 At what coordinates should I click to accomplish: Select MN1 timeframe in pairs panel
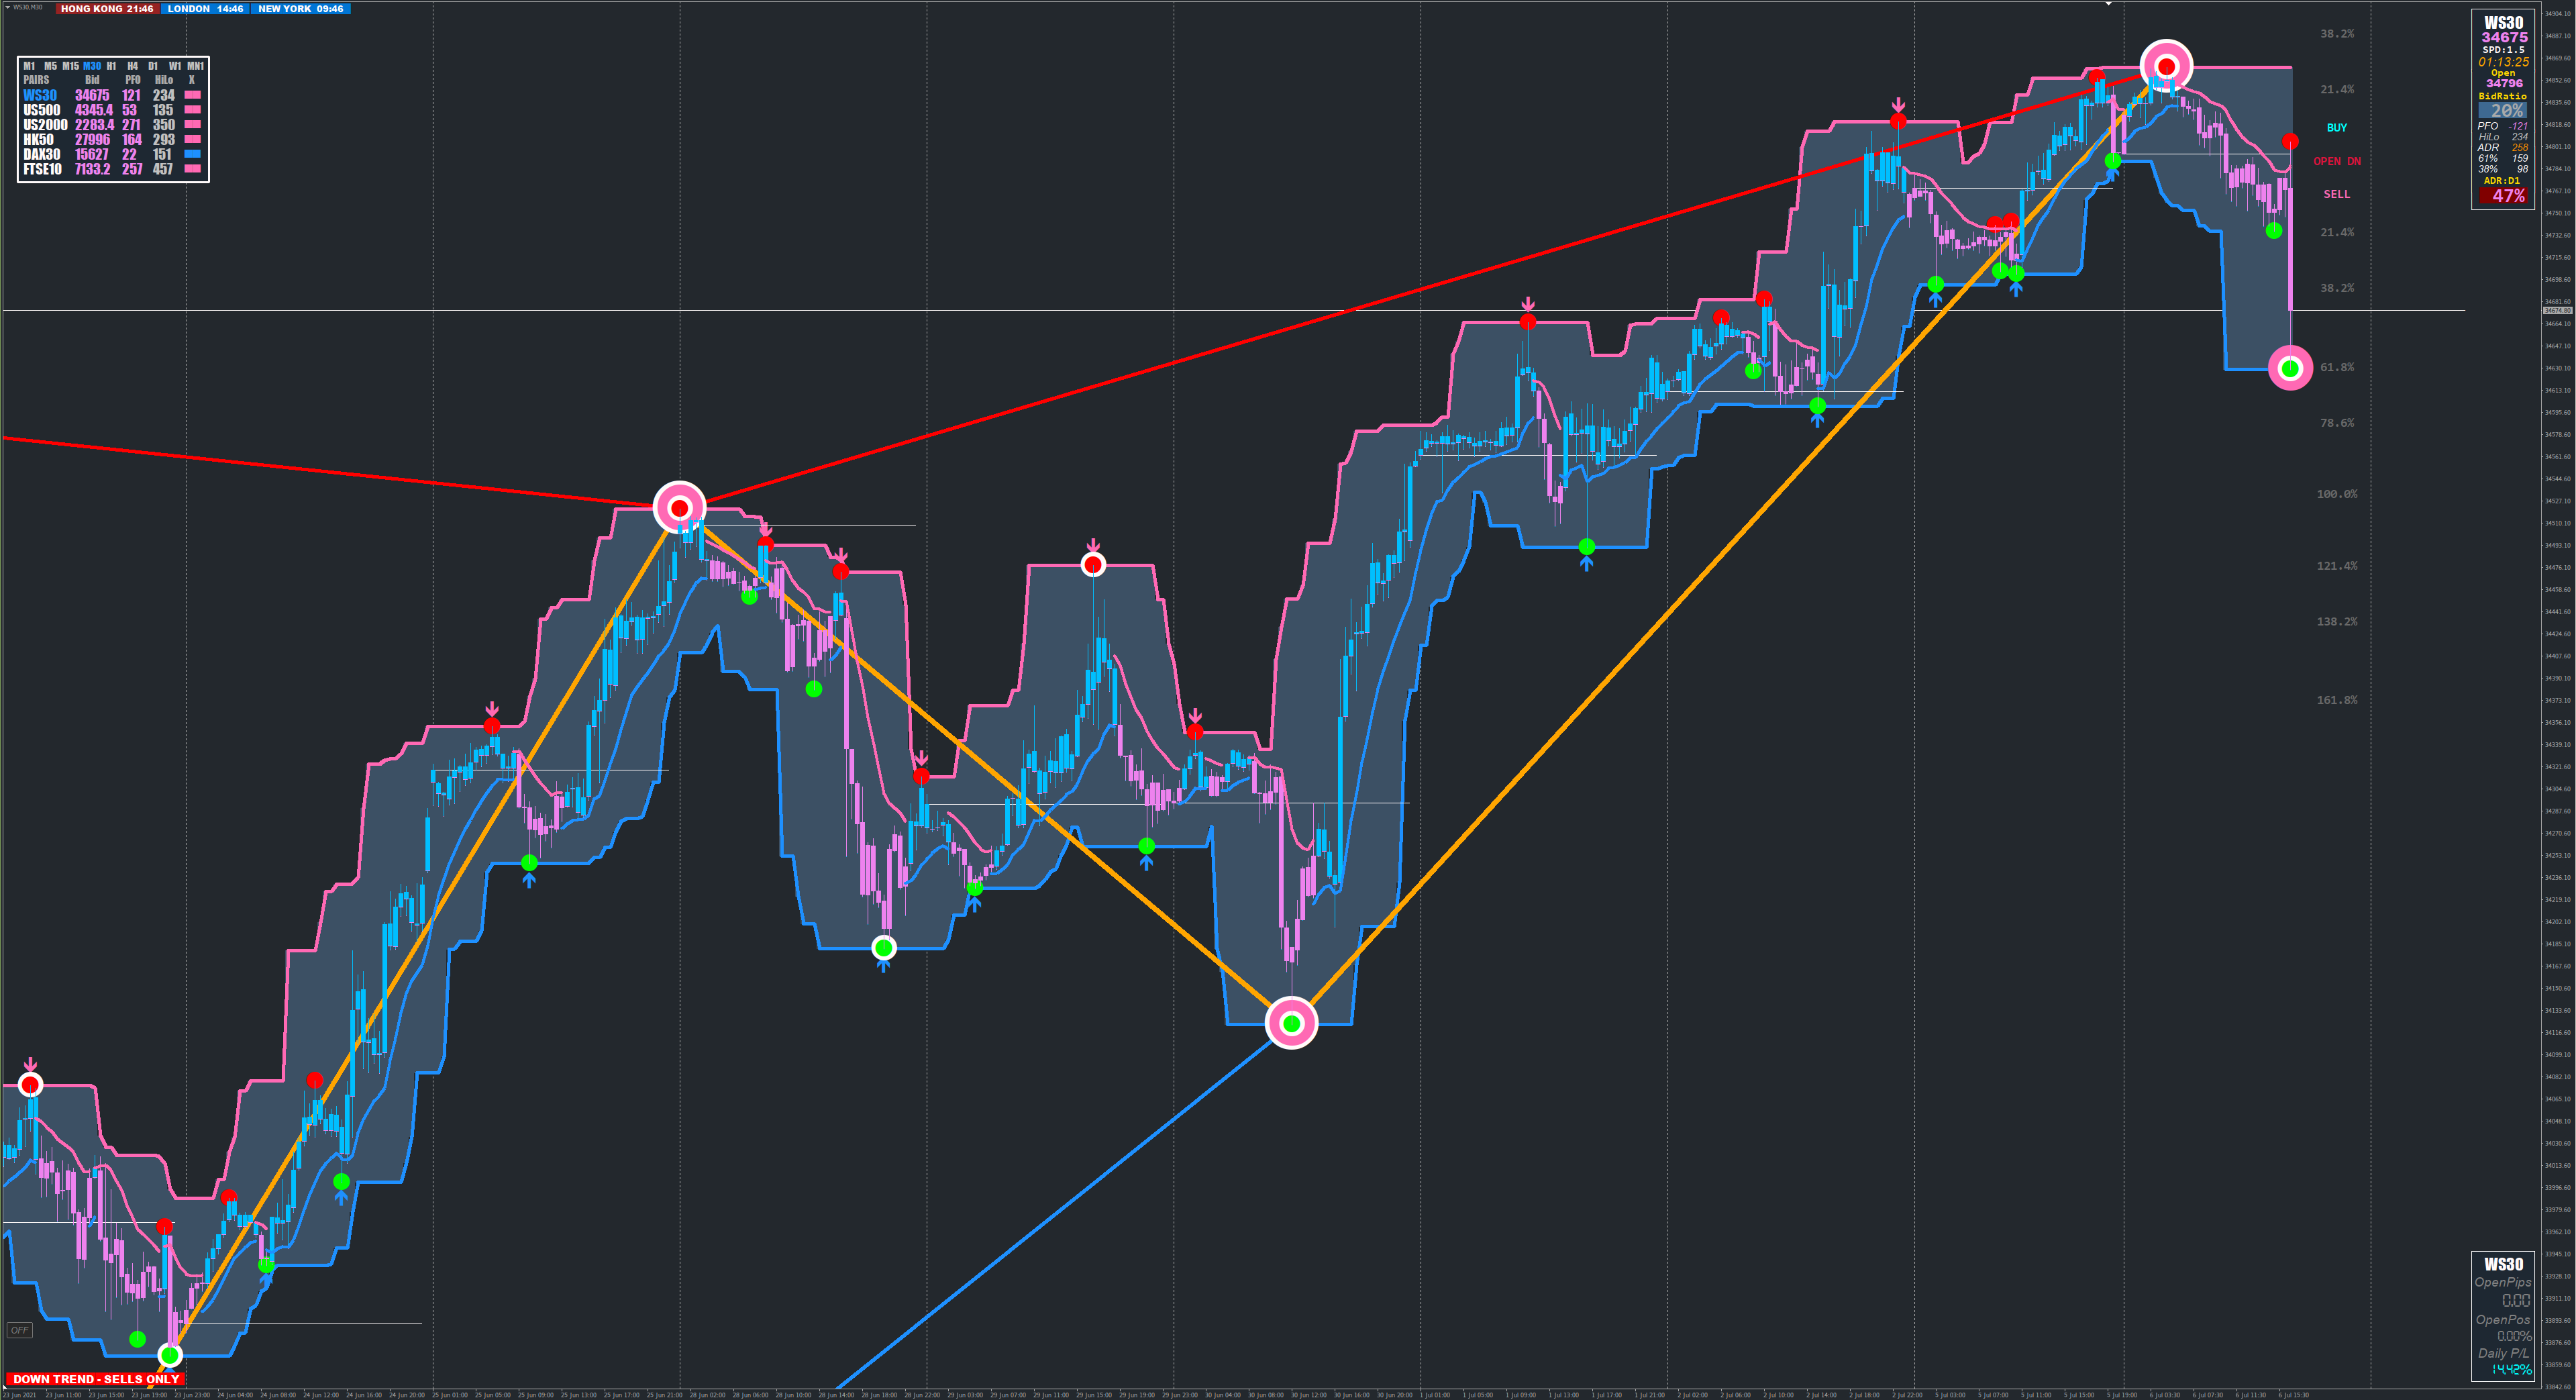(x=196, y=66)
